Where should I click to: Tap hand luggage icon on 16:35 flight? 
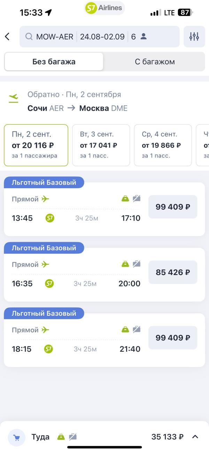[x=125, y=264]
